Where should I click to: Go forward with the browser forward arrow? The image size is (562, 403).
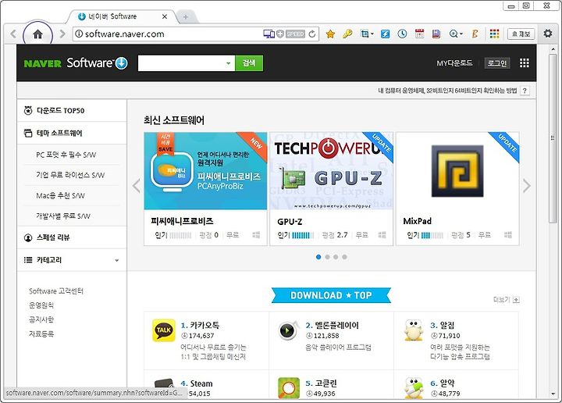pos(62,34)
